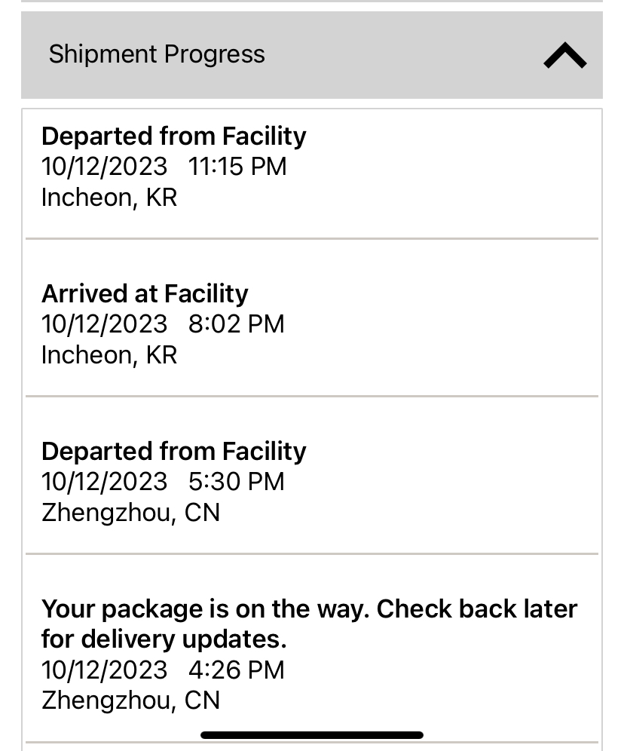This screenshot has width=624, height=751.
Task: Tap the date beside 5:30 PM
Action: pos(104,482)
